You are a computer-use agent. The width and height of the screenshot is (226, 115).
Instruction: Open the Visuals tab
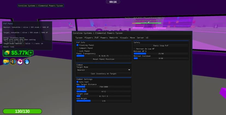coord(124,38)
